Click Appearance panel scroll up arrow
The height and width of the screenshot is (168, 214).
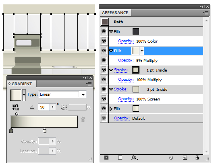pyautogui.click(x=206, y=20)
